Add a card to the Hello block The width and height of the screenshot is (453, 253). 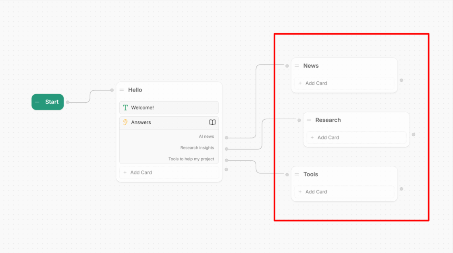tap(169, 172)
